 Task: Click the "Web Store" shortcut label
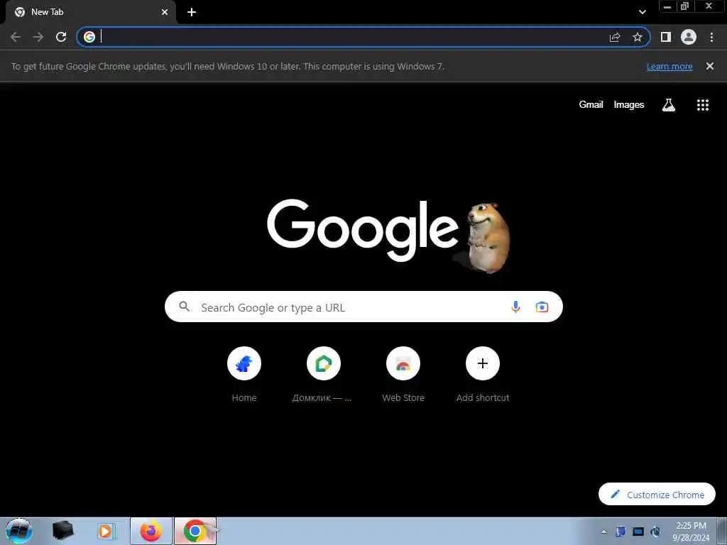click(403, 397)
